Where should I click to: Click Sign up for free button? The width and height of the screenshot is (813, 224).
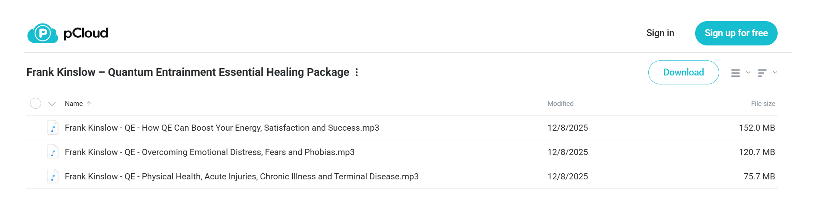point(736,33)
